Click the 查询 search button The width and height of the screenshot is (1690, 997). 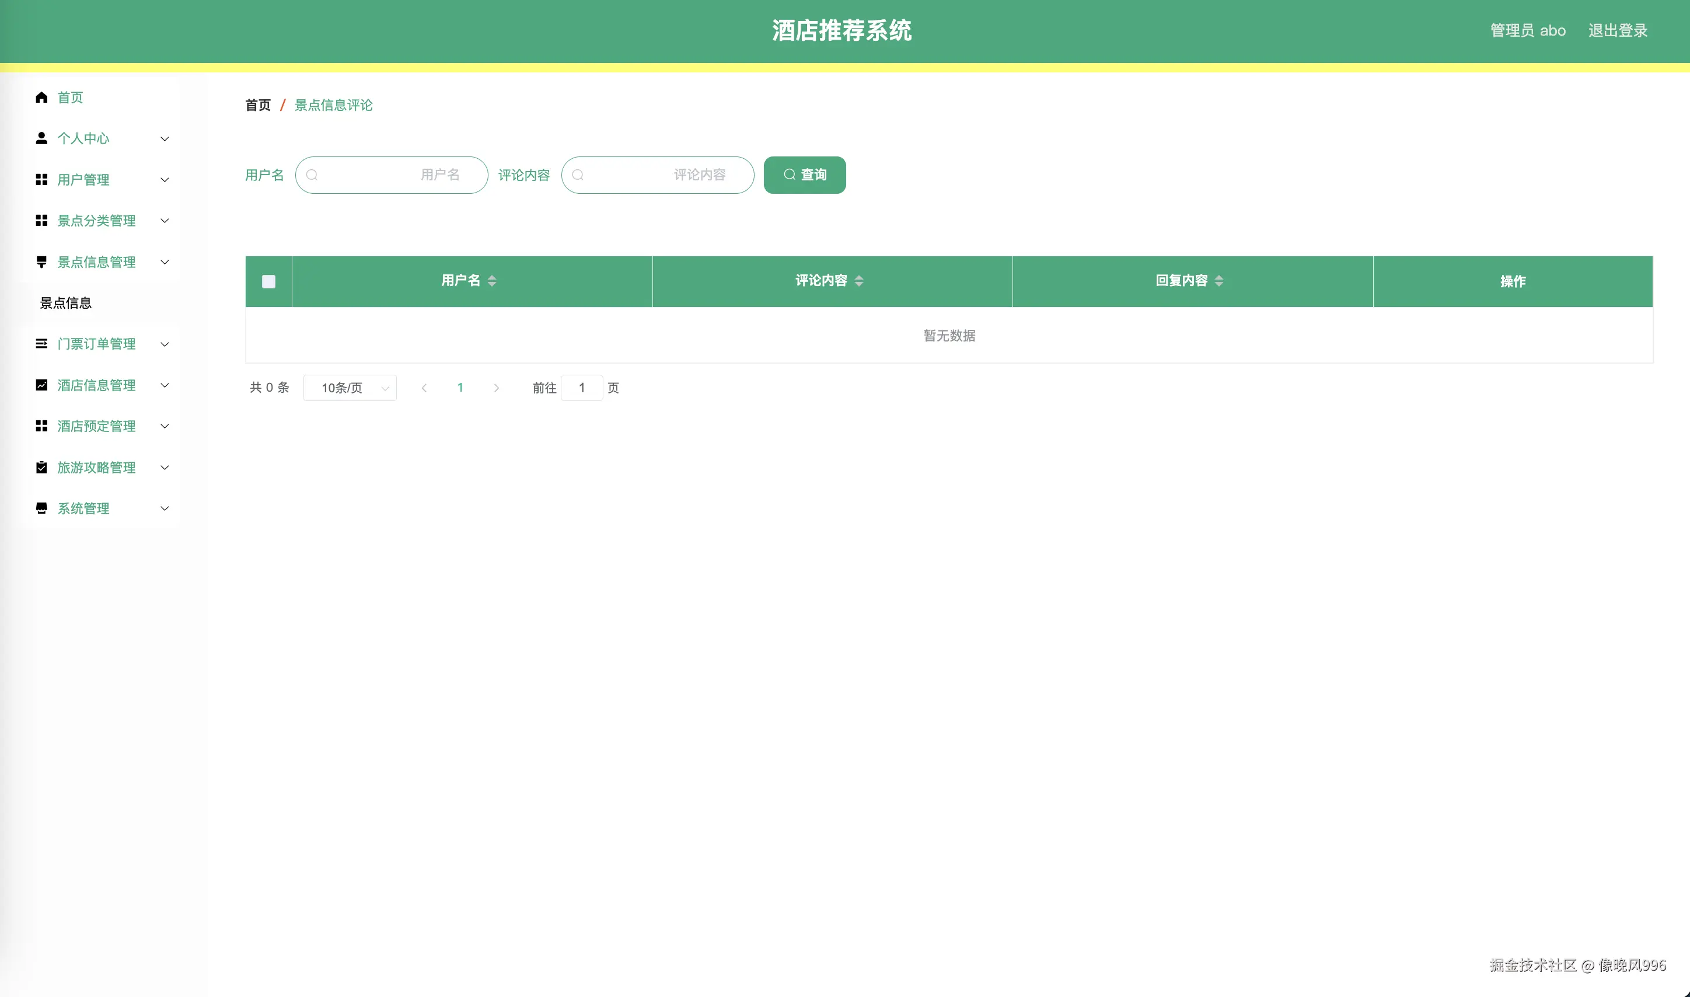pyautogui.click(x=804, y=175)
